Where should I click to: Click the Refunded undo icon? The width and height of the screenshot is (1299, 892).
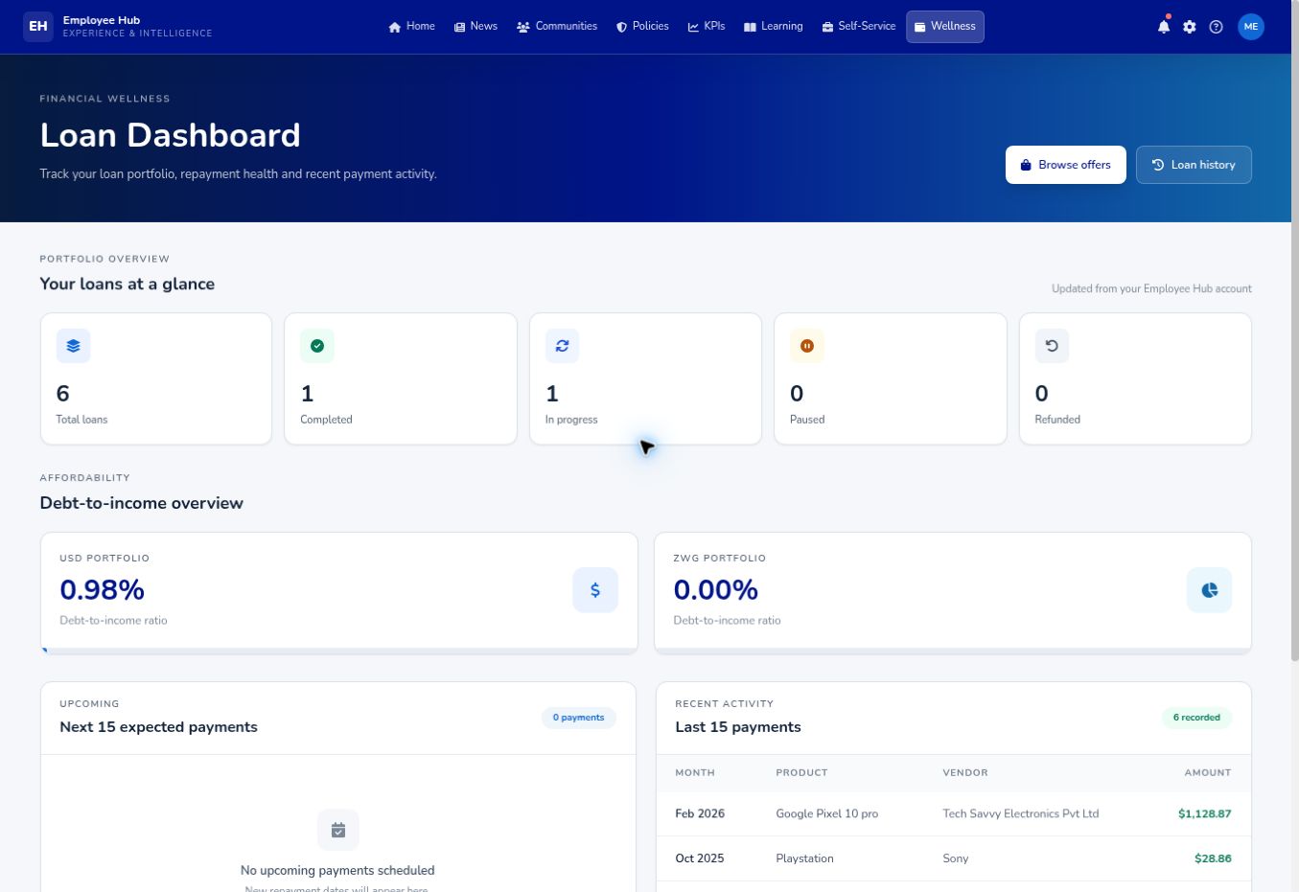click(1052, 346)
